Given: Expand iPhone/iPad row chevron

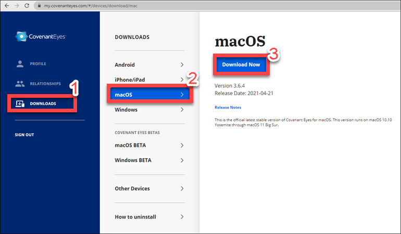Looking at the screenshot, I should [x=182, y=80].
